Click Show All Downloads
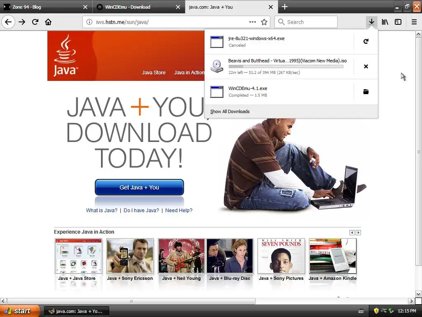Viewport: 422px width, 317px height. (x=230, y=111)
